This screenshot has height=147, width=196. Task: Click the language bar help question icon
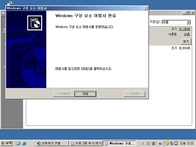tap(160, 144)
